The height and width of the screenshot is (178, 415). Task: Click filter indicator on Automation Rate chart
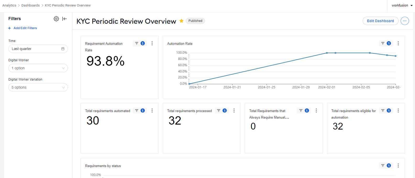click(386, 44)
